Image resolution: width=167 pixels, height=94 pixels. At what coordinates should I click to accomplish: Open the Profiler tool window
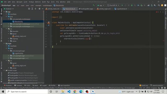(x=52, y=85)
